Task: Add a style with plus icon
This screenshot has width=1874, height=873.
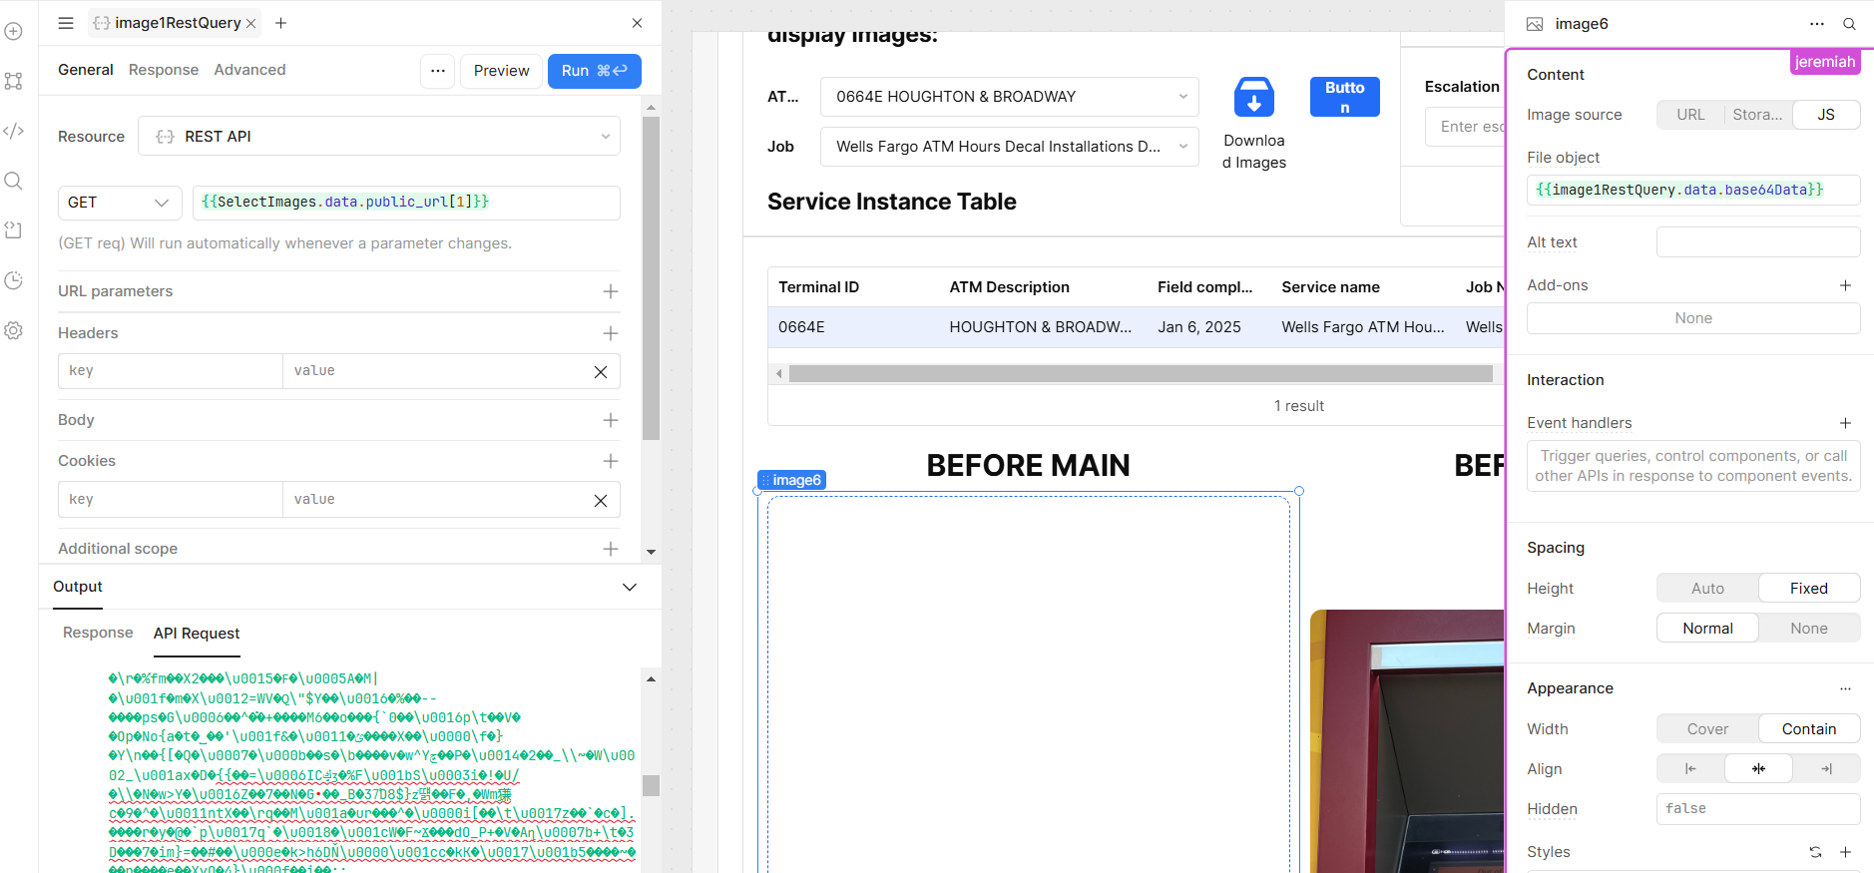Action: click(x=1845, y=852)
